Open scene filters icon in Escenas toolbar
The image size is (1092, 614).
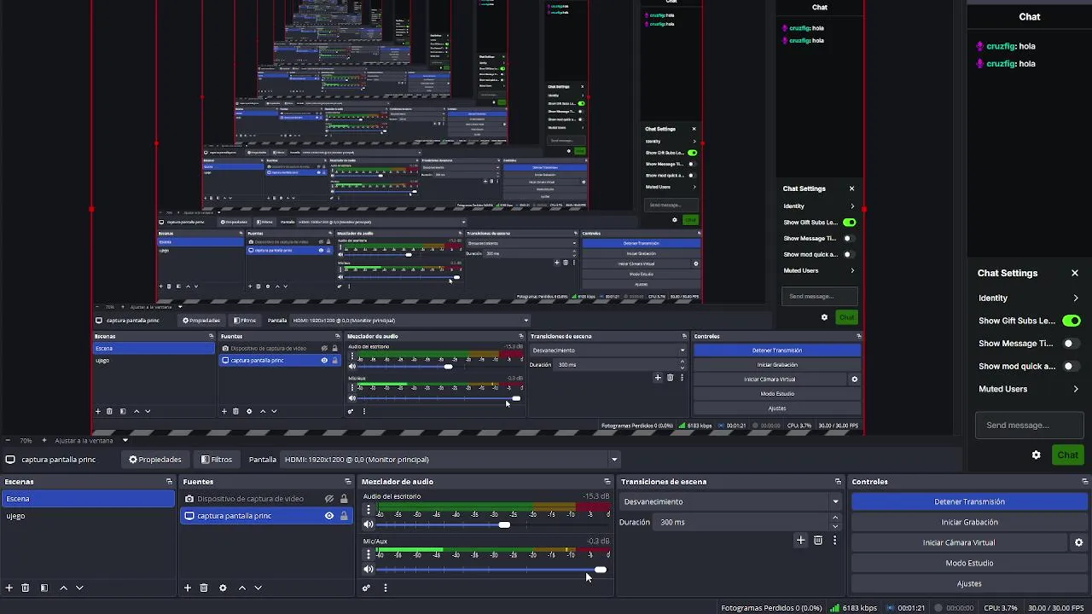point(44,588)
